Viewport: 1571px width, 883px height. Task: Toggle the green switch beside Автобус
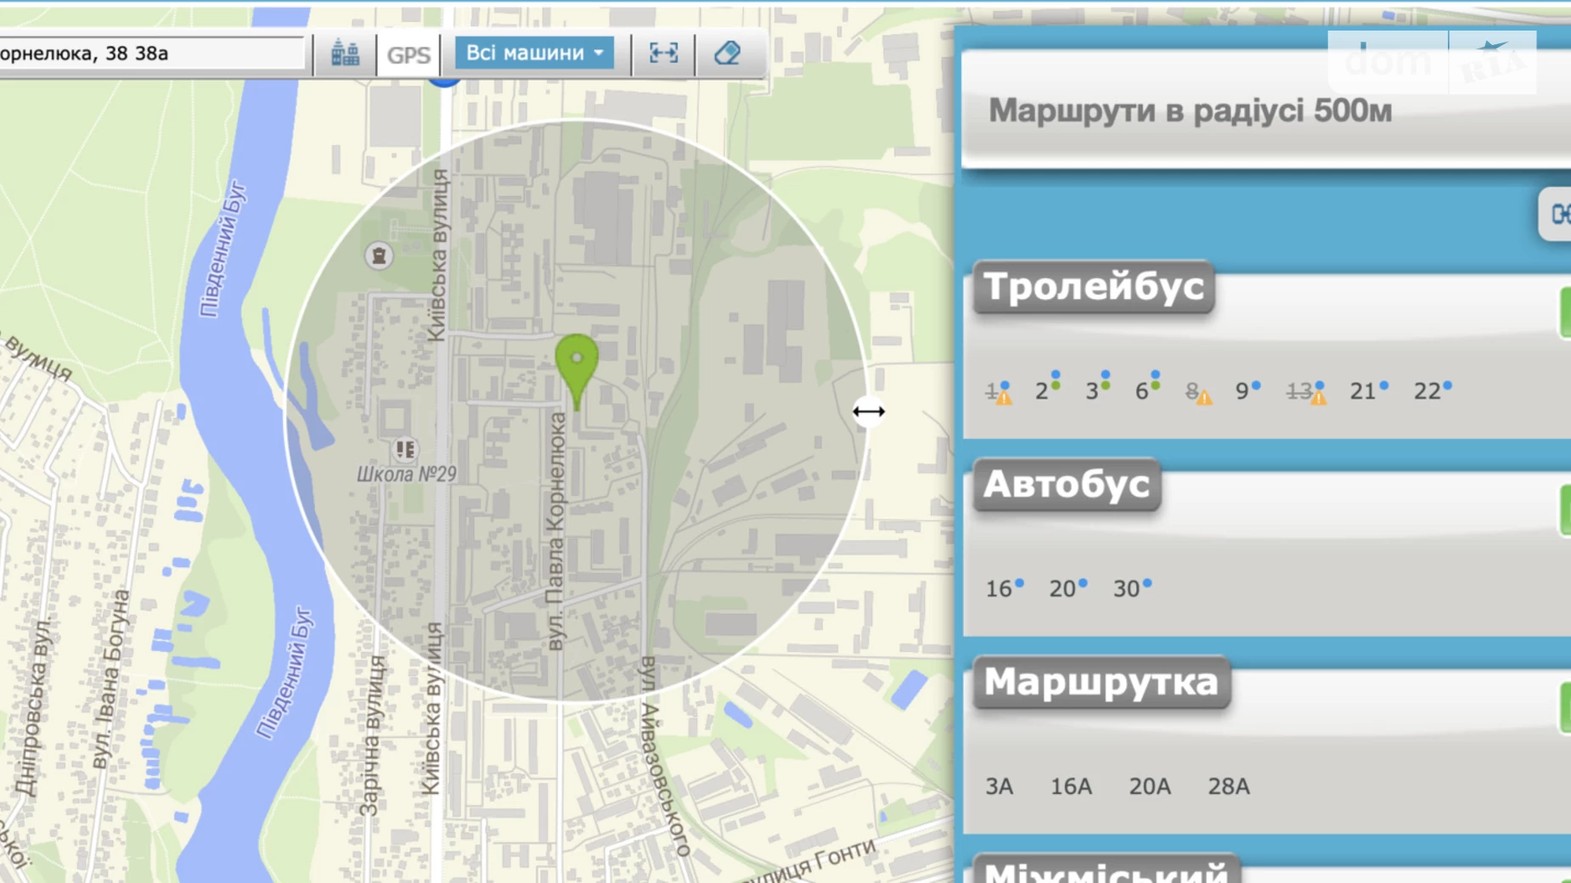click(x=1564, y=509)
